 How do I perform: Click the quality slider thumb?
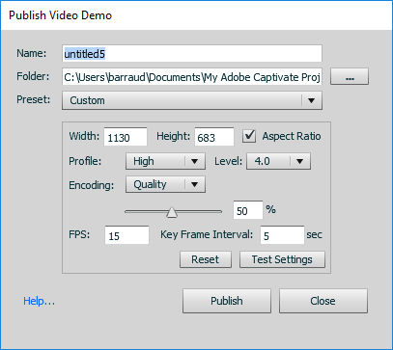point(172,212)
